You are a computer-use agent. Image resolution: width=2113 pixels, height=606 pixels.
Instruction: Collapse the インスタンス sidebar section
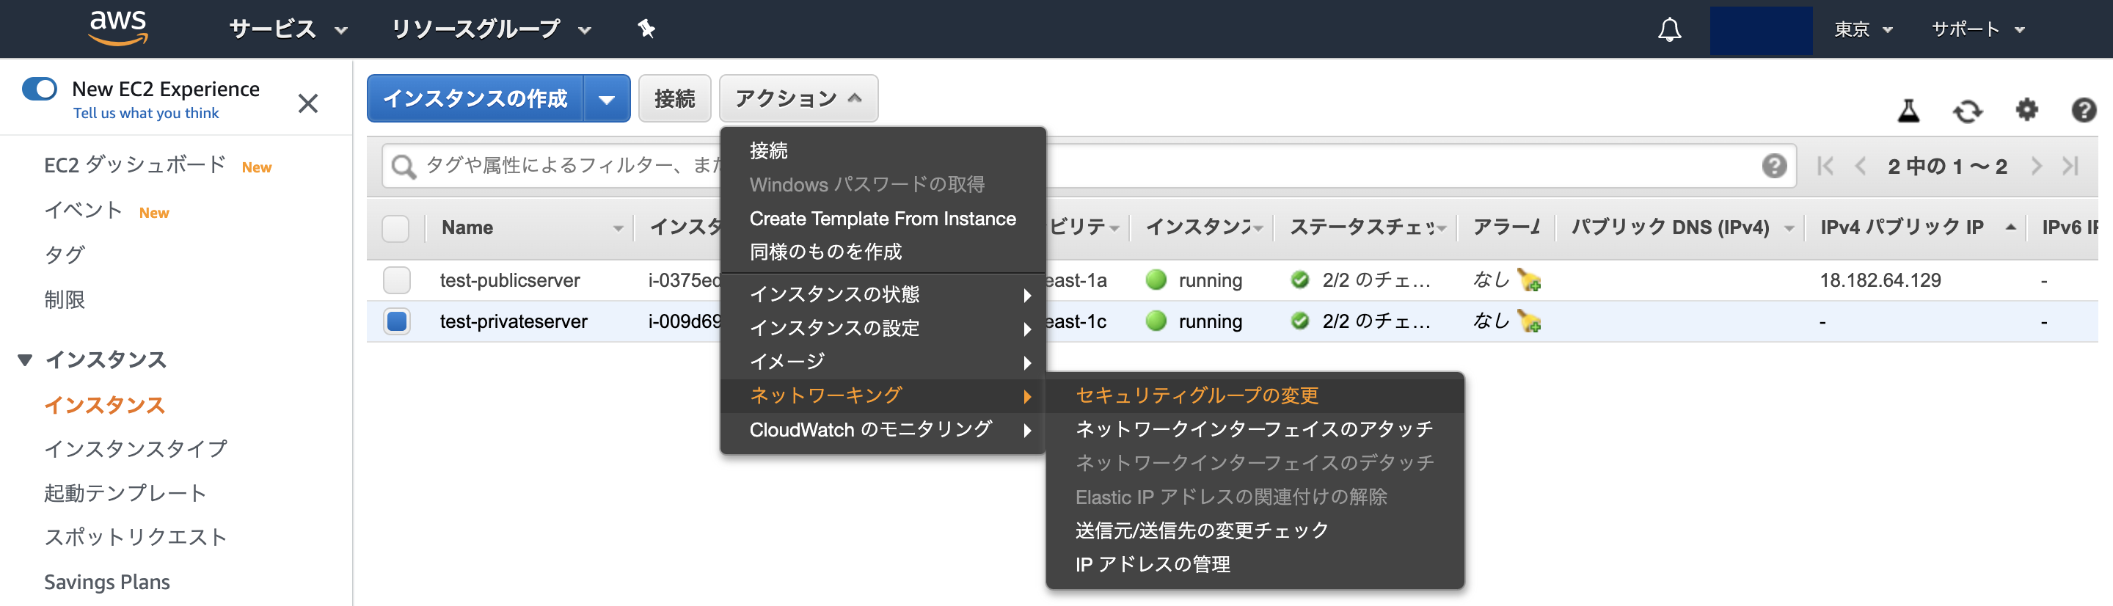click(x=25, y=360)
